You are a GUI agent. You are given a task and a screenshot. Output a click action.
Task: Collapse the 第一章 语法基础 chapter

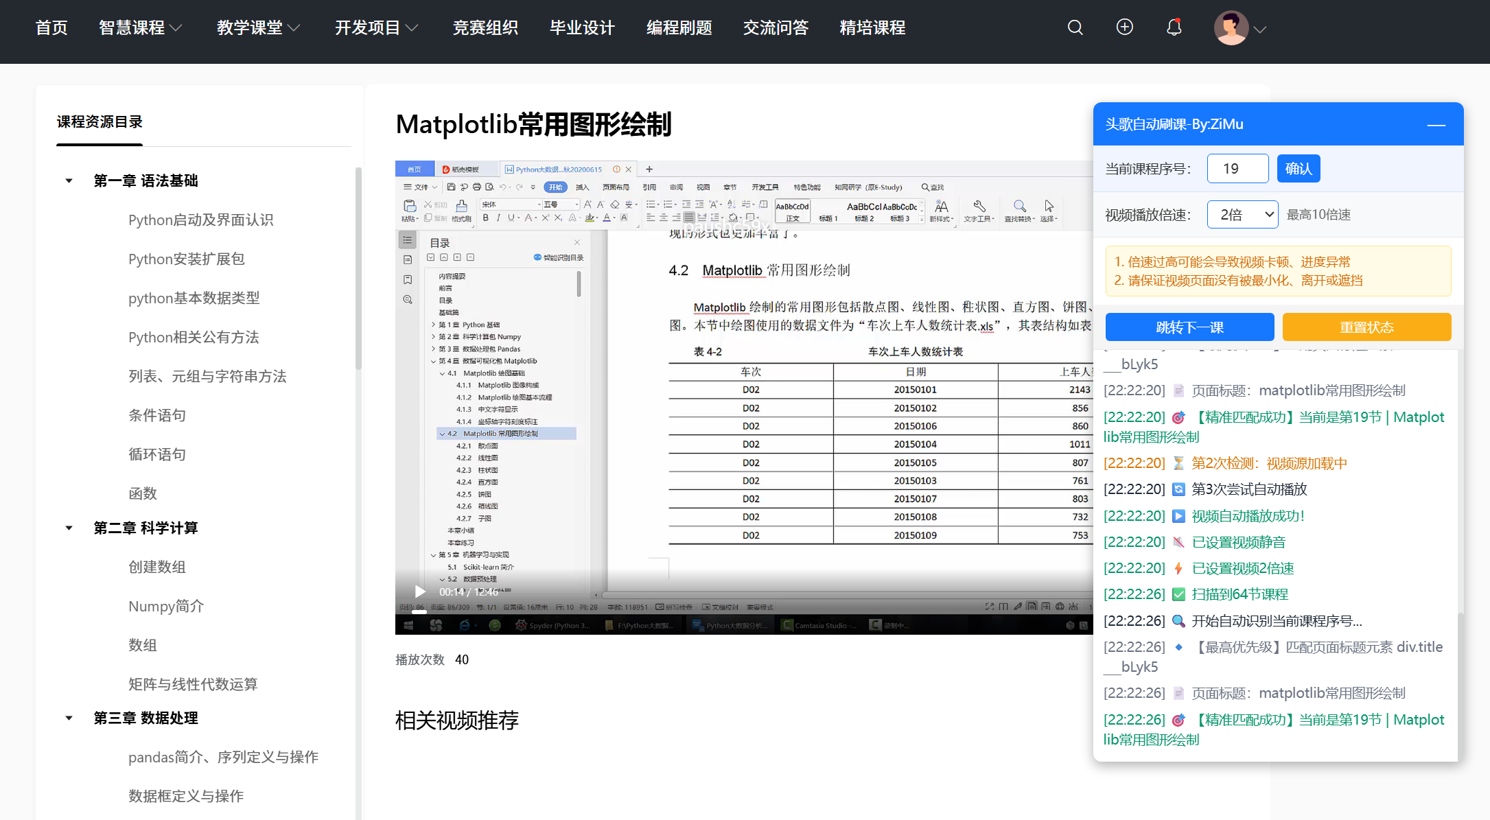coord(69,180)
